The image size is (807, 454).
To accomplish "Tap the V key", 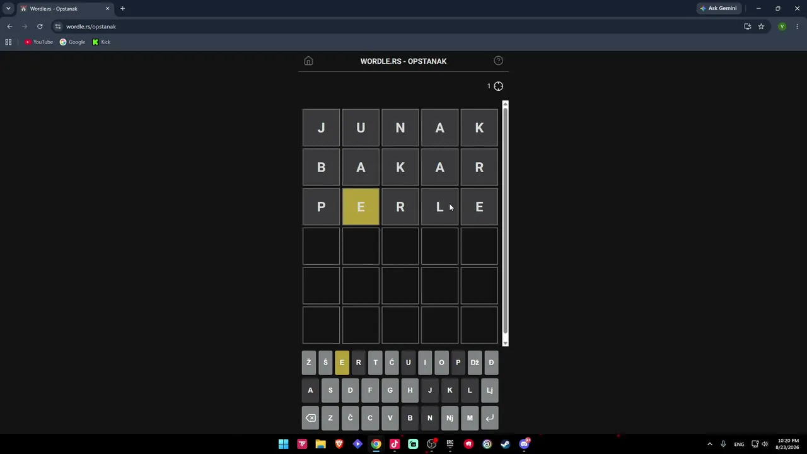I will coord(390,418).
